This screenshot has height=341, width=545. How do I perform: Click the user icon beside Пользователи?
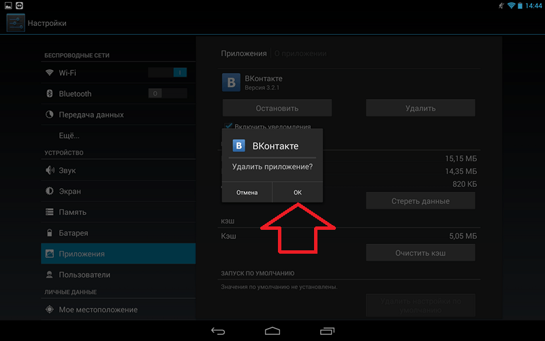click(x=50, y=275)
